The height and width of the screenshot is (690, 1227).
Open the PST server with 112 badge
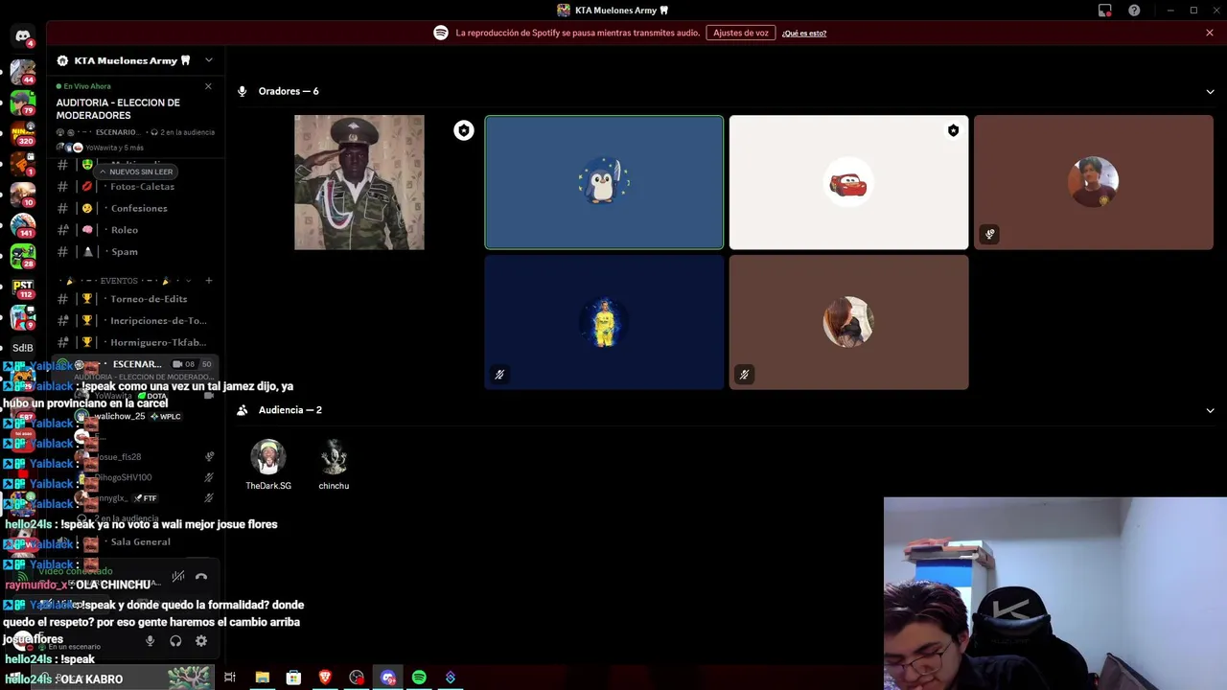23,287
